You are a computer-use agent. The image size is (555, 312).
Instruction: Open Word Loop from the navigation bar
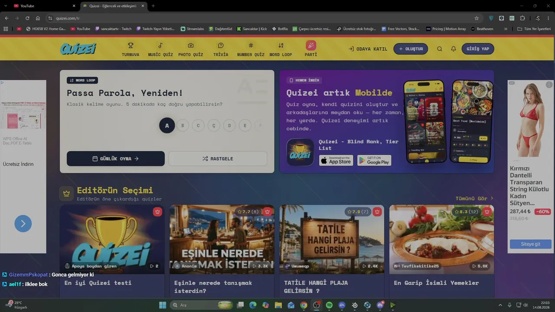point(281,49)
